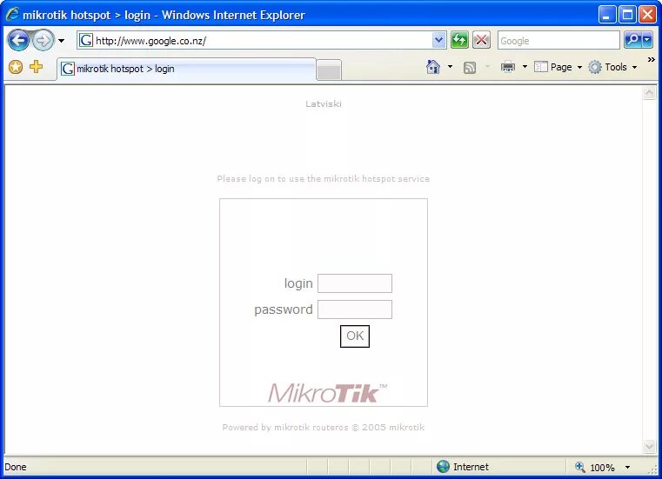Open search provider options dropdown
The height and width of the screenshot is (479, 662).
(647, 40)
